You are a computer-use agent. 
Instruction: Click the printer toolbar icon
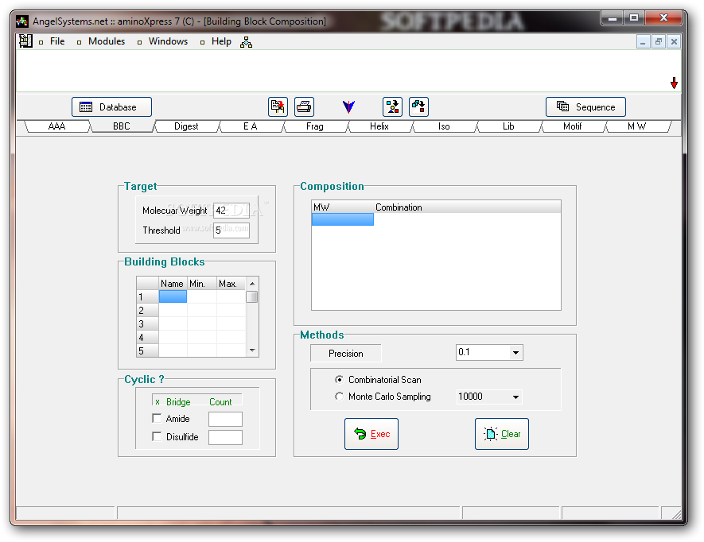point(304,106)
